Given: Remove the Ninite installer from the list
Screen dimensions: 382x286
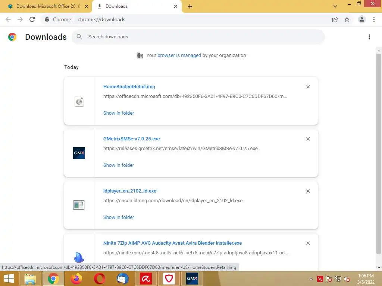Looking at the screenshot, I should coord(308,243).
